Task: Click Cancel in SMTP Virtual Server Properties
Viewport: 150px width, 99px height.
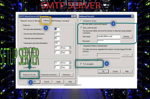Action: click(x=47, y=82)
